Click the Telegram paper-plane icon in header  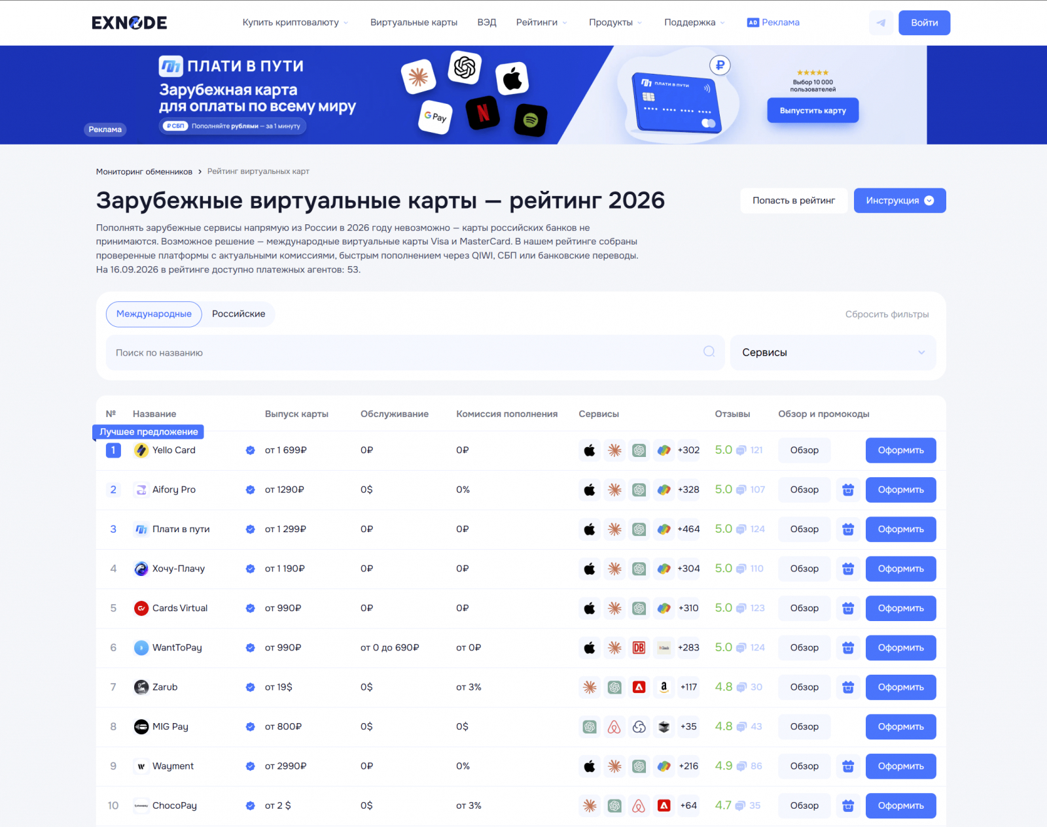pyautogui.click(x=881, y=23)
